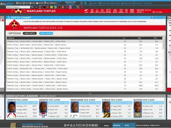
Task: Click the lineup list scrollbar down arrow
Action: (x=163, y=90)
